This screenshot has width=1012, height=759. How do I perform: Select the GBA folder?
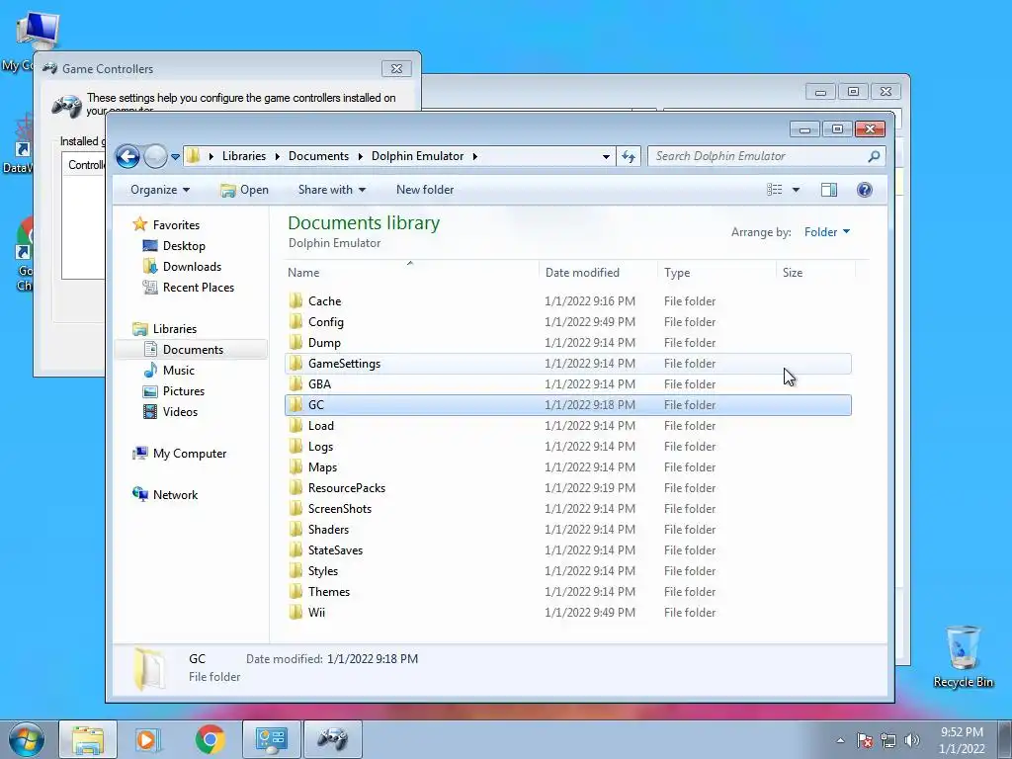pos(568,384)
